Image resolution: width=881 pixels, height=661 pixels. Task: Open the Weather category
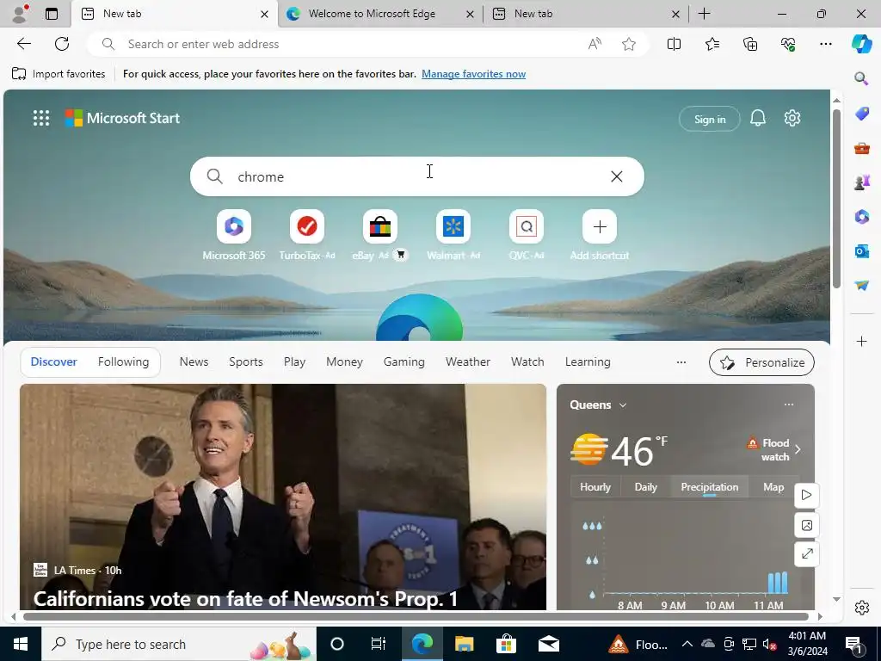[x=467, y=362]
